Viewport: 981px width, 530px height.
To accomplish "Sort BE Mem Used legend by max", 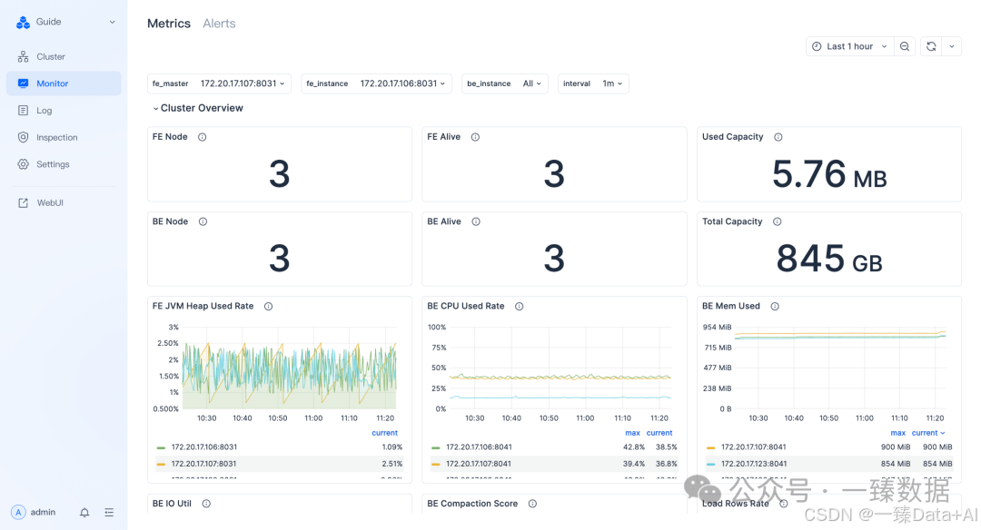I will (897, 433).
